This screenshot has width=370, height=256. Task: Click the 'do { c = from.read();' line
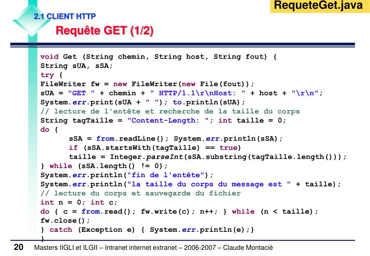179,212
